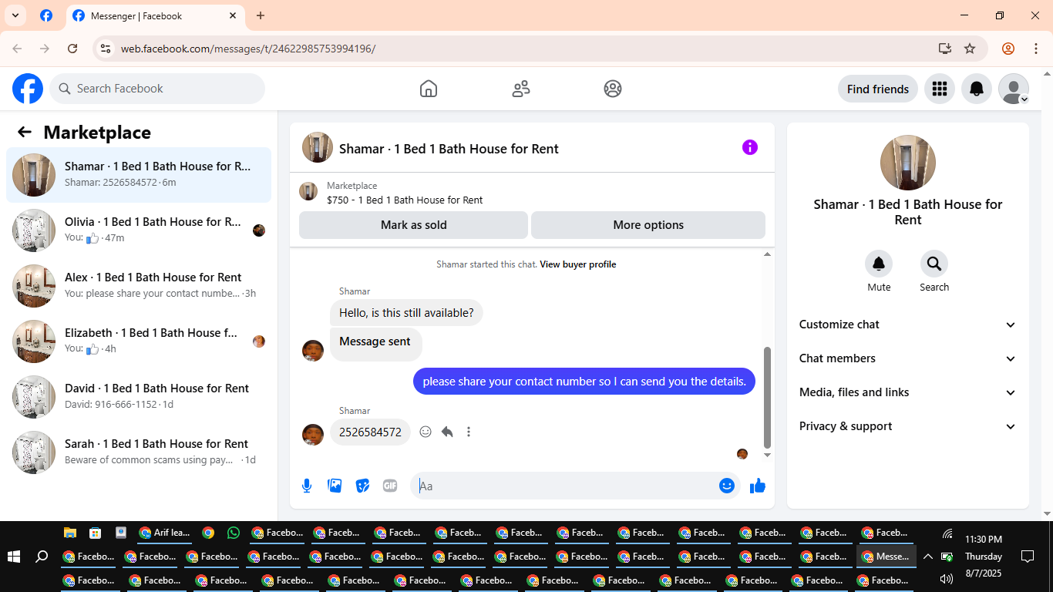The height and width of the screenshot is (592, 1053).
Task: Open File Explorer from the taskbar
Action: pos(70,533)
